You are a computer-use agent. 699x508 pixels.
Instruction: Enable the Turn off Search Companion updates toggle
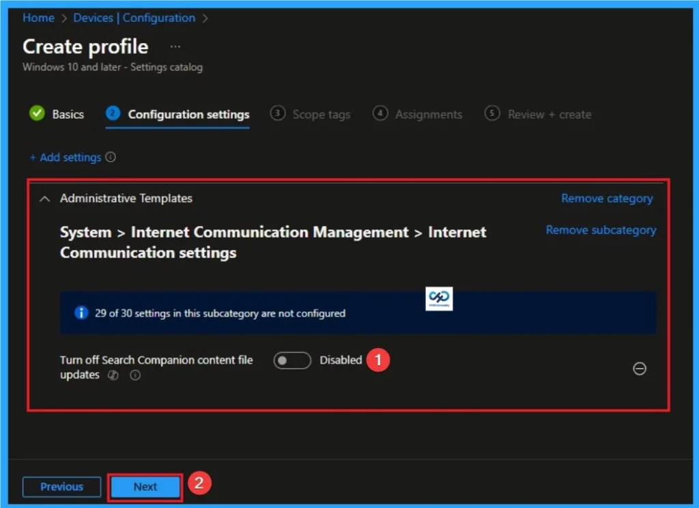[291, 360]
